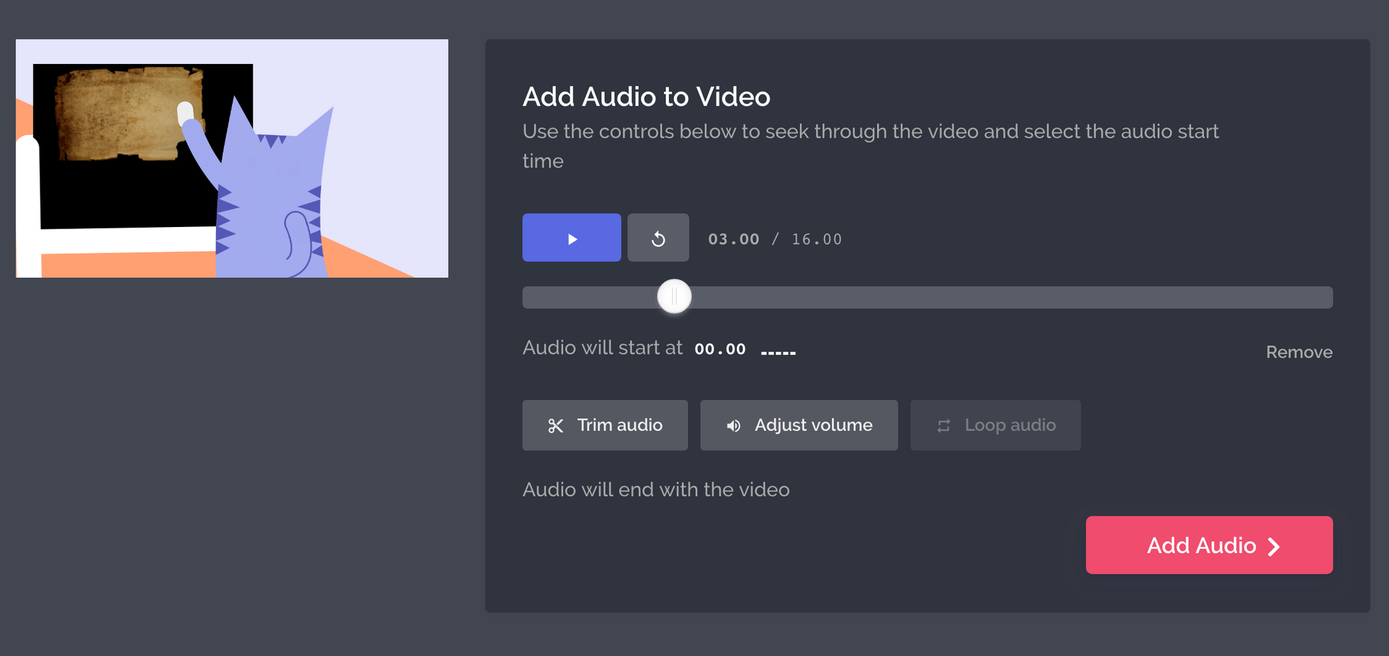
Task: Click the cat video preview thumbnail
Action: (232, 158)
